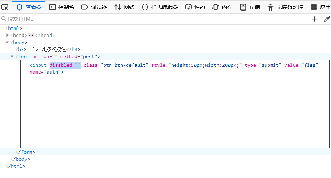Viewport: 331px width, 178px height.
Task: Collapse the form element triangle
Action: click(x=12, y=57)
